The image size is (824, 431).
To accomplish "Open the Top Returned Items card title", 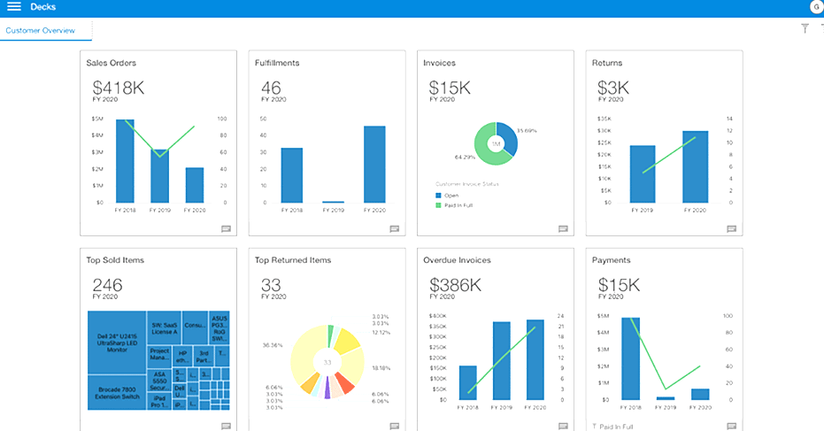I will click(x=293, y=259).
